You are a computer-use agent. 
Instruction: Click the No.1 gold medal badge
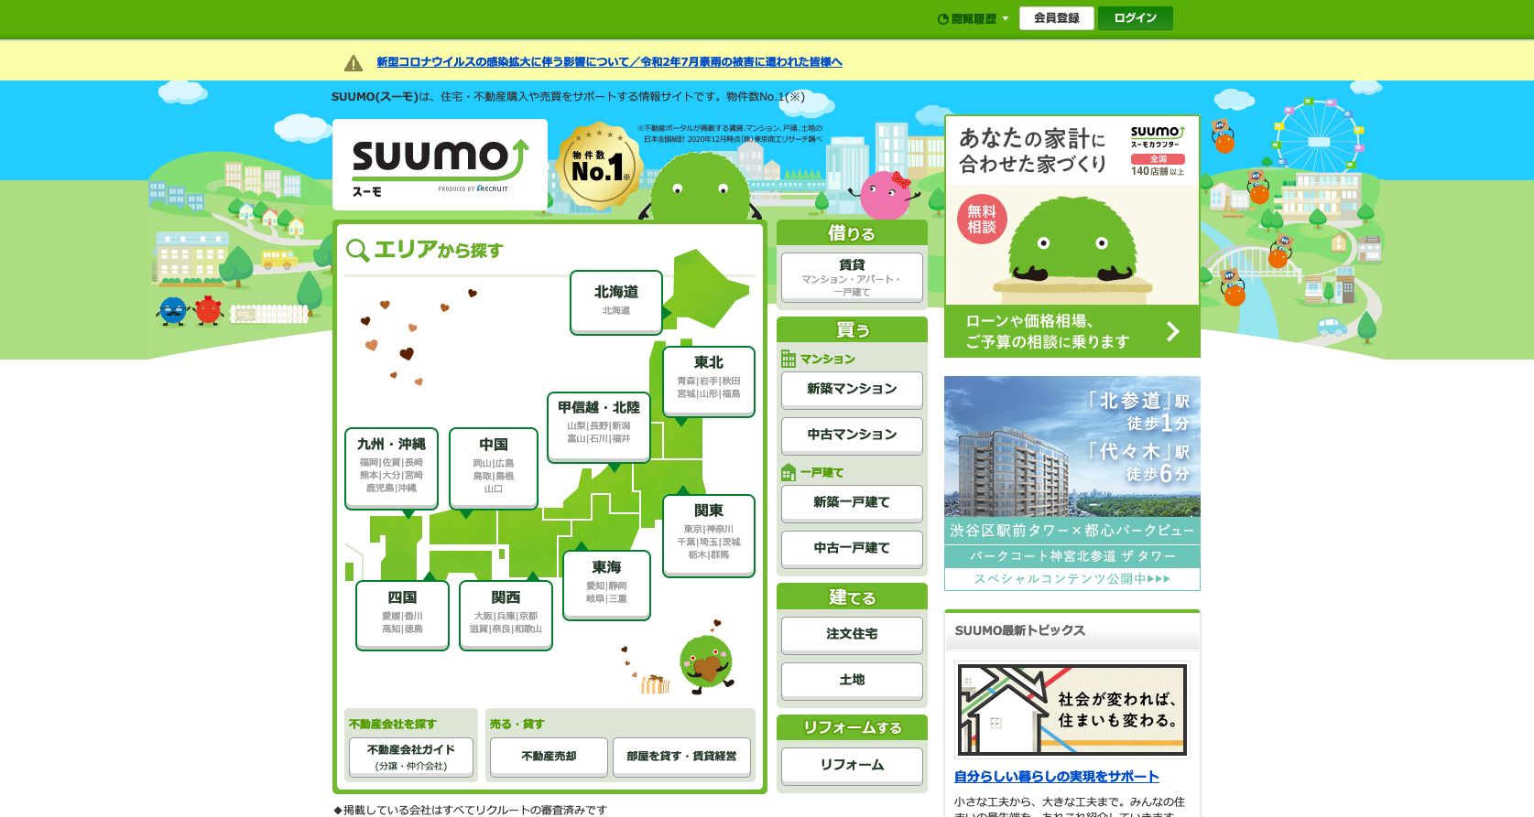click(x=599, y=167)
